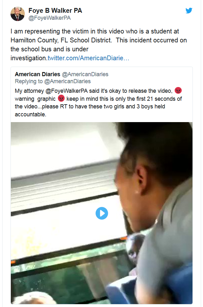Click the angry emoji after "graphic"
This screenshot has width=203, height=307.
pos(61,98)
